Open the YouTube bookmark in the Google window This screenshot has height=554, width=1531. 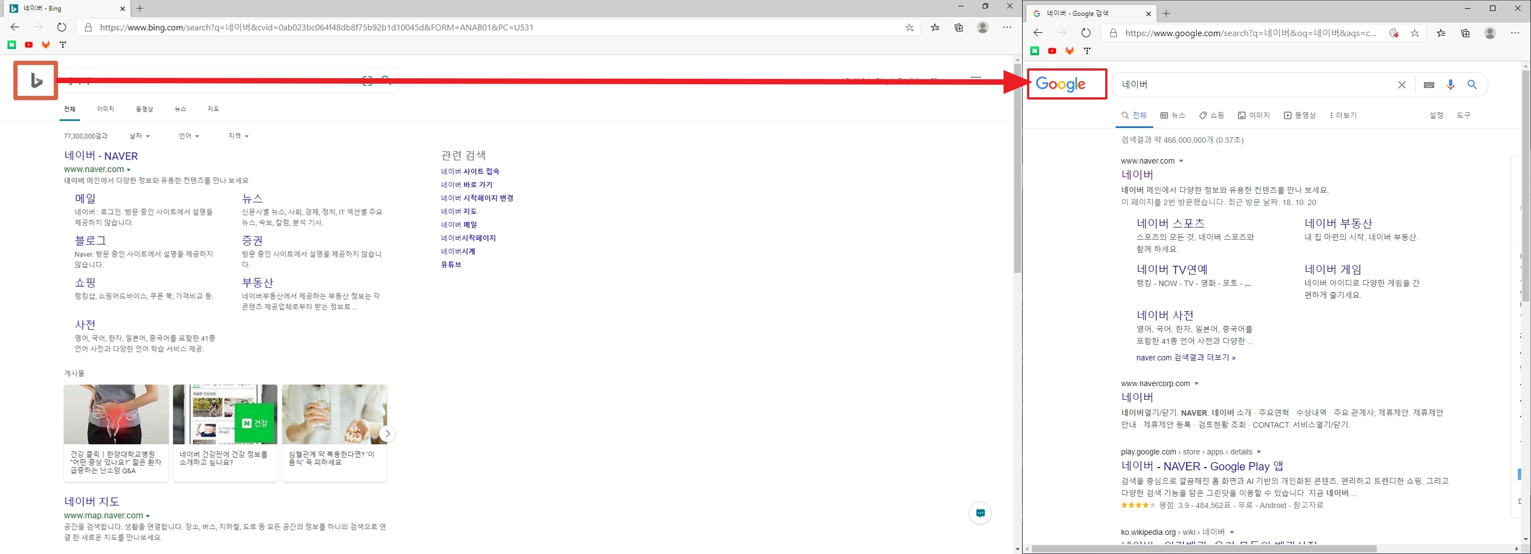pyautogui.click(x=1052, y=51)
